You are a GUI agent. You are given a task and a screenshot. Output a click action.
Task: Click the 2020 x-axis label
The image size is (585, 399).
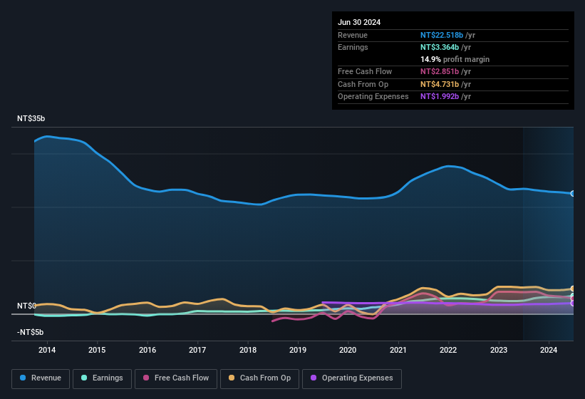pos(348,350)
